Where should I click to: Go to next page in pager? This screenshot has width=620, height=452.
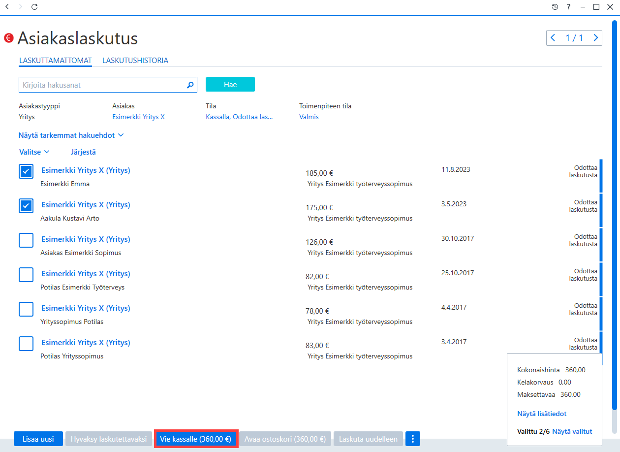[x=596, y=38]
